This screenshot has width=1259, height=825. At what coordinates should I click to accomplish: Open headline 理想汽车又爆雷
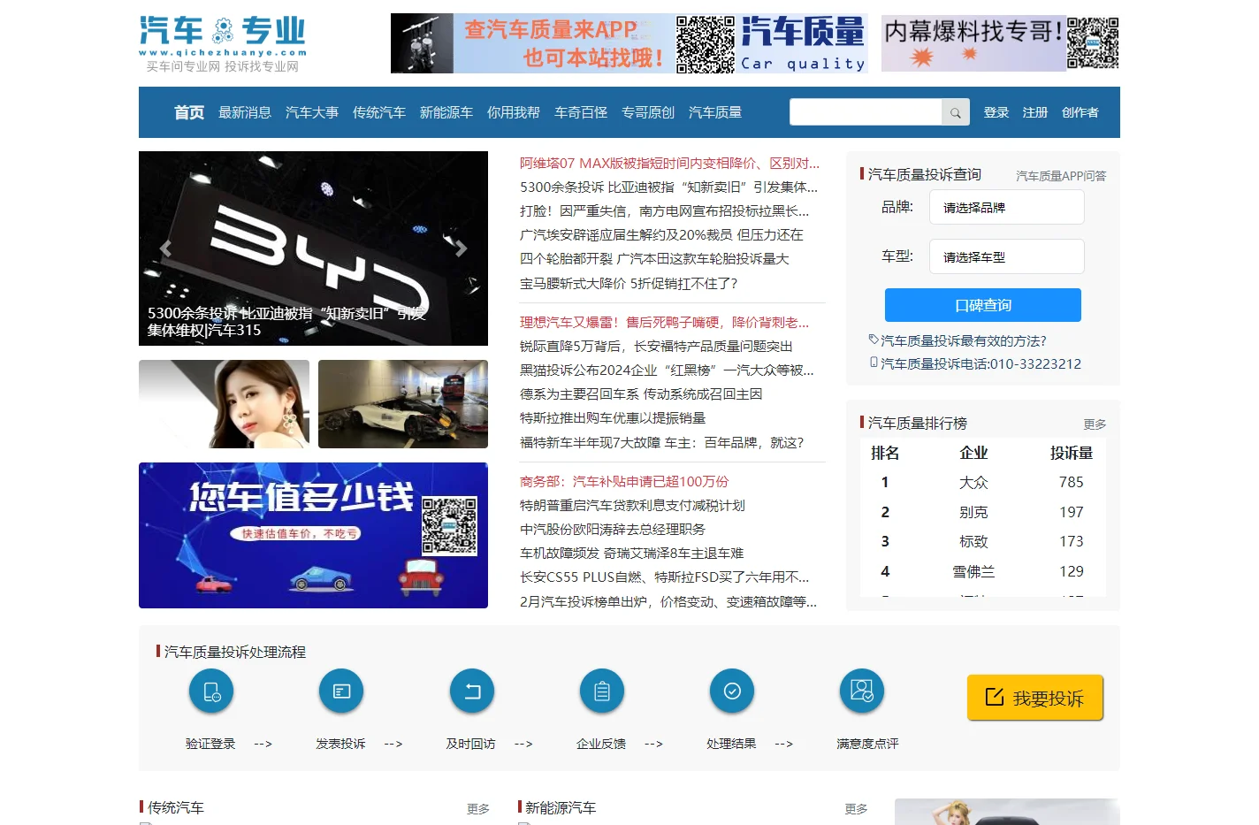click(x=664, y=322)
